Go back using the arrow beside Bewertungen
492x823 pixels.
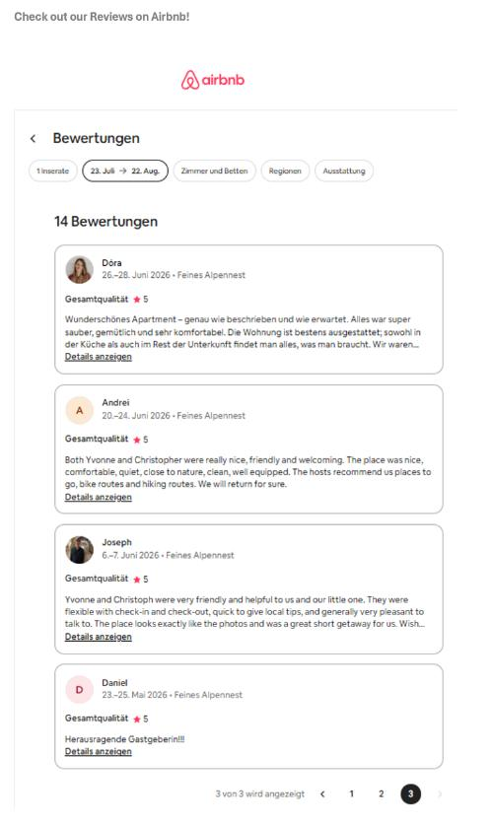click(x=34, y=139)
